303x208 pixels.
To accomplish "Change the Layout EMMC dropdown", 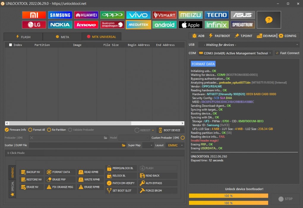I will tap(175, 145).
